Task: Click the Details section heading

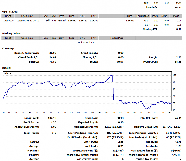Action: click(7, 68)
